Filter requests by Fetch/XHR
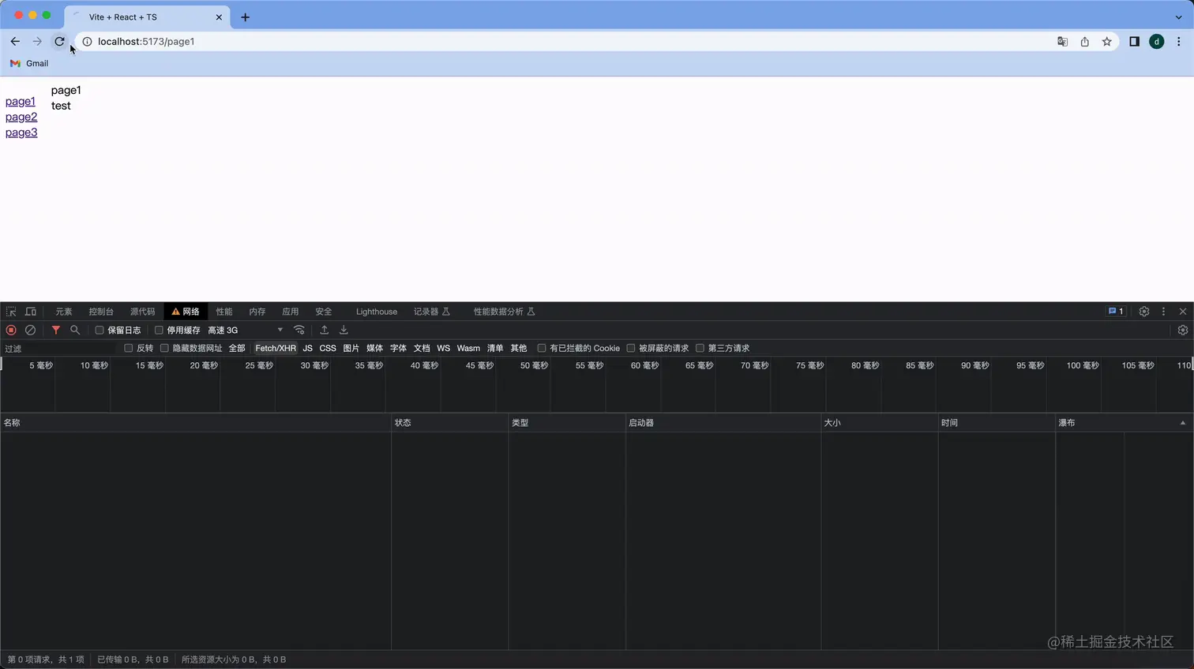 tap(276, 348)
